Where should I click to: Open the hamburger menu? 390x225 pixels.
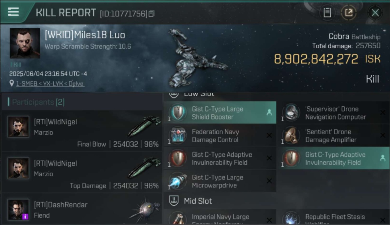coord(13,12)
